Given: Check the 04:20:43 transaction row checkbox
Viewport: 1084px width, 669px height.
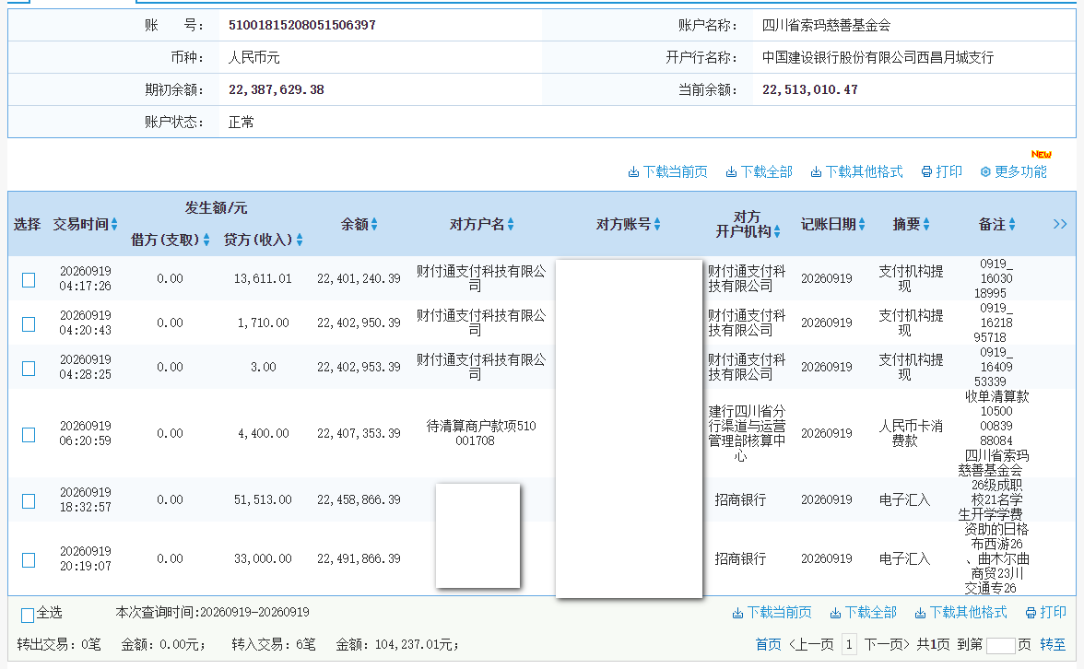Looking at the screenshot, I should pos(29,324).
